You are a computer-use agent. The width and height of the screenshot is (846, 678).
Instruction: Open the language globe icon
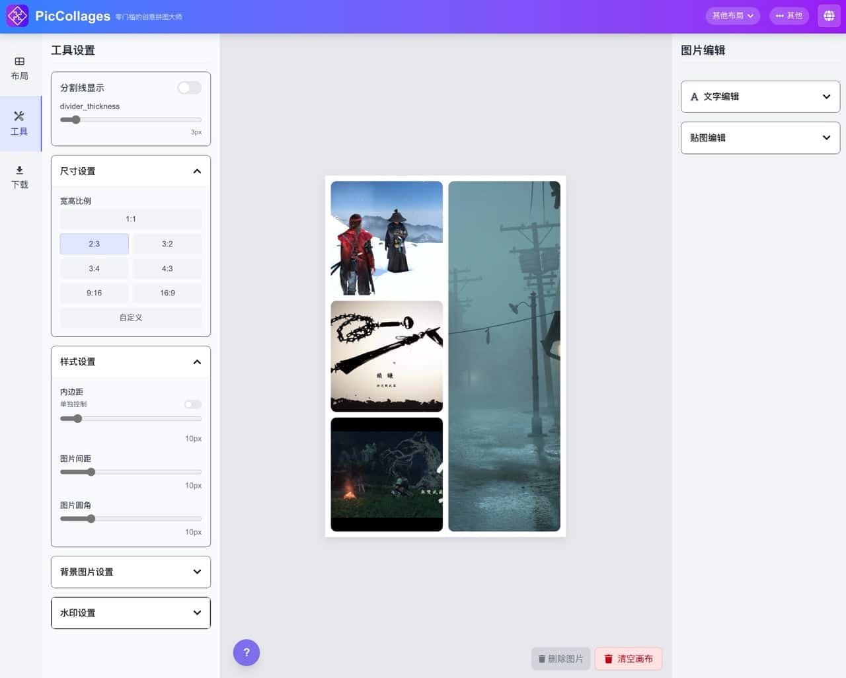click(x=828, y=15)
